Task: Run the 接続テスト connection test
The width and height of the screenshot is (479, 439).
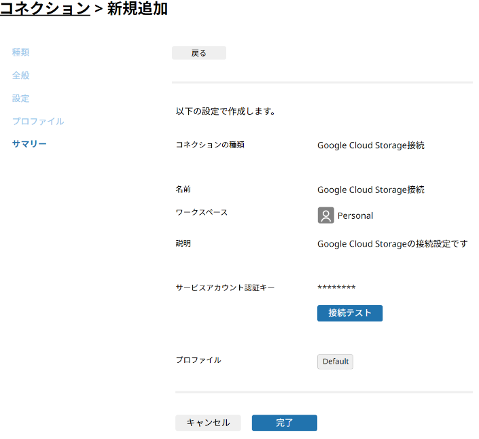Action: 349,313
